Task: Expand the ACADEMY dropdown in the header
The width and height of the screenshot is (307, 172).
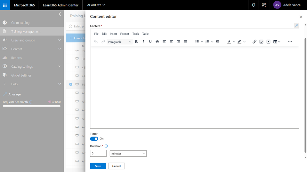Action: (x=96, y=5)
